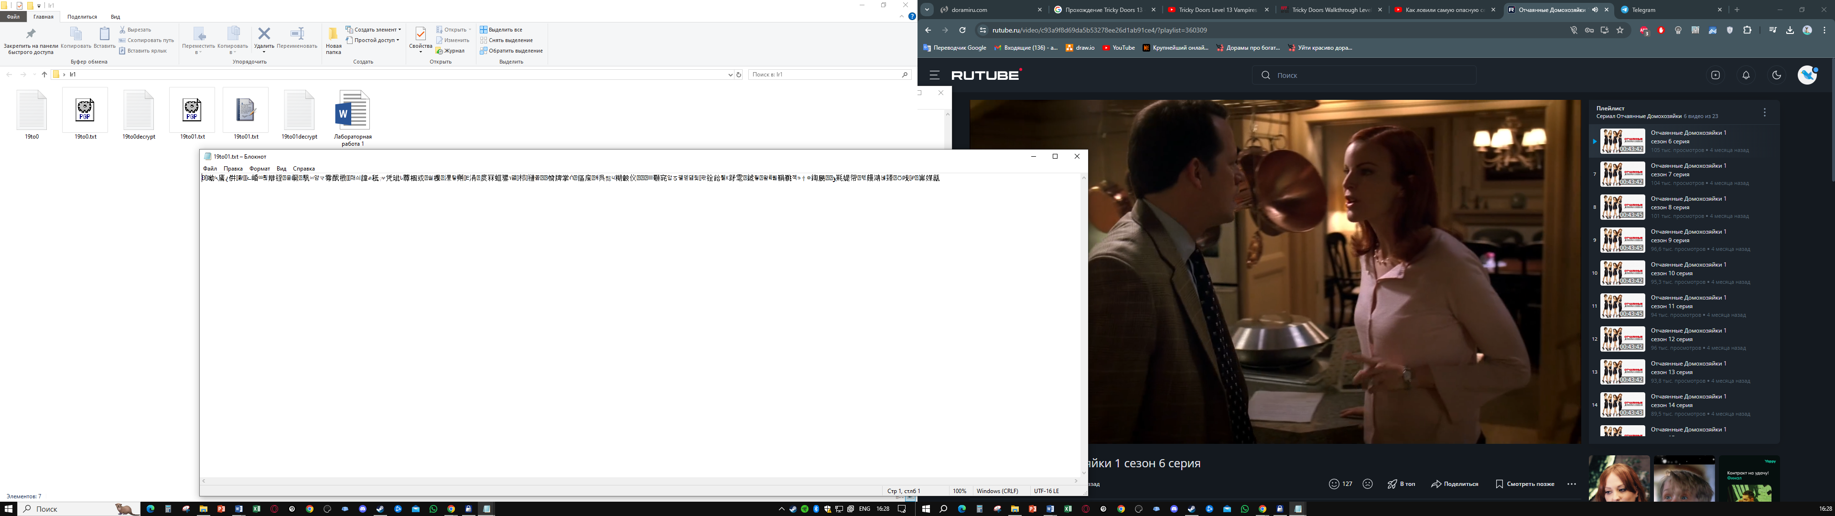Open Chrome downloads icon

(1790, 30)
